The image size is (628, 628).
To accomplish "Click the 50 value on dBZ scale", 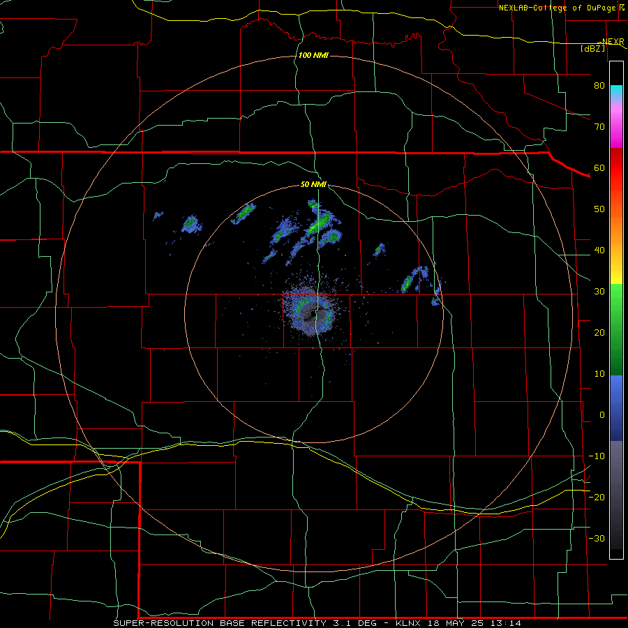I will (x=599, y=209).
